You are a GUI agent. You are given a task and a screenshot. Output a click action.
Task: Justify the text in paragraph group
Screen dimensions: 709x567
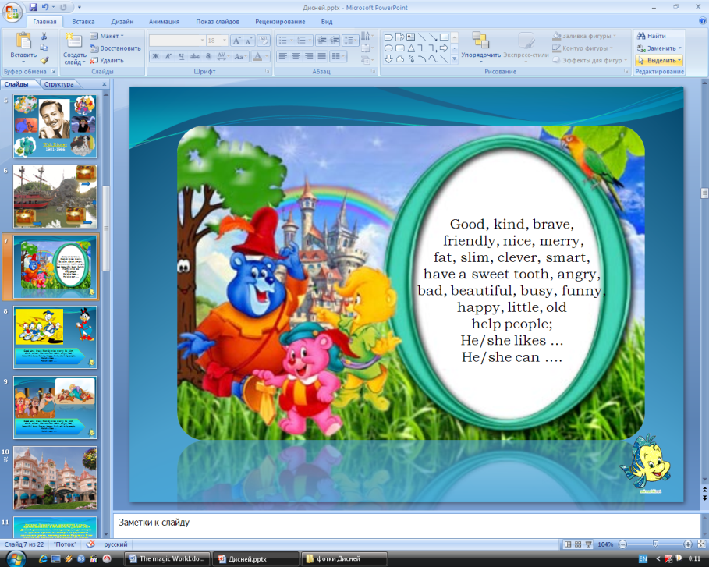[322, 56]
